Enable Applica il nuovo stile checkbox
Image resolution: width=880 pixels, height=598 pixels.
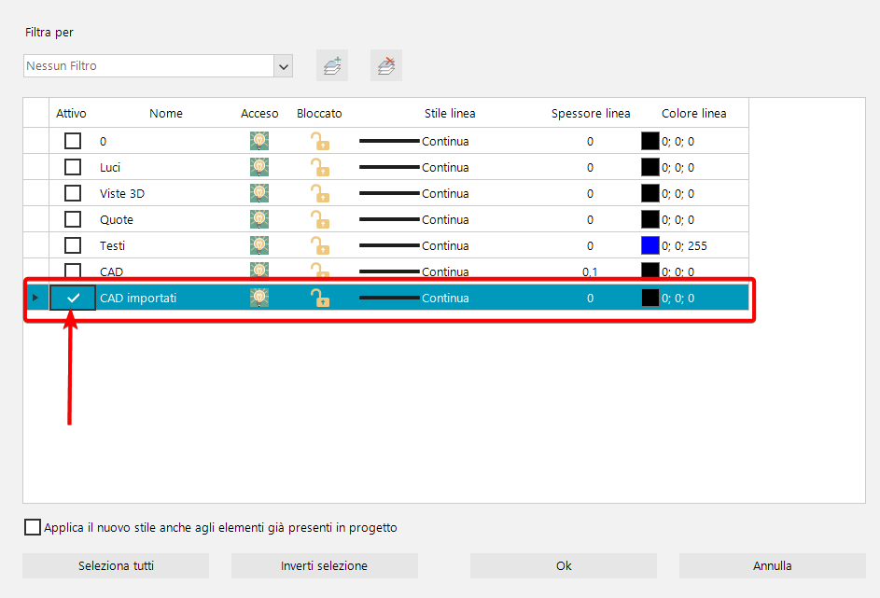pyautogui.click(x=33, y=527)
